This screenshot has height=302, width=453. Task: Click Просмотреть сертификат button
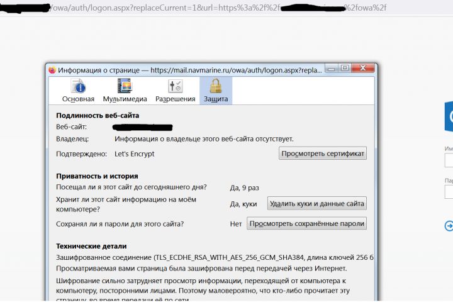point(323,154)
